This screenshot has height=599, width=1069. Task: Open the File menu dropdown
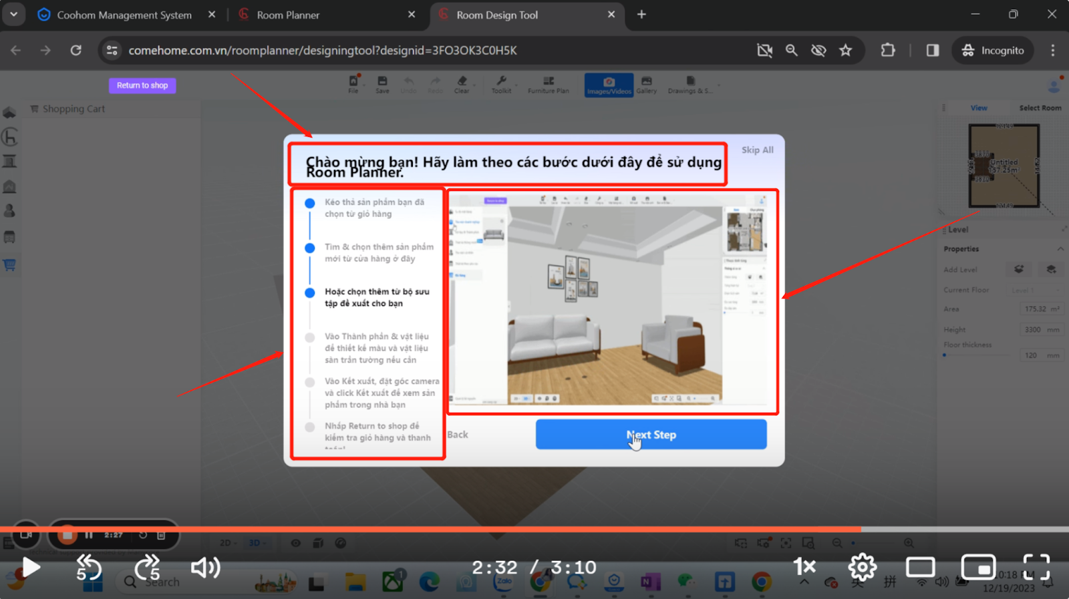[x=353, y=84]
